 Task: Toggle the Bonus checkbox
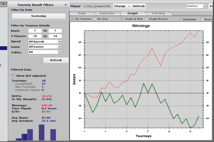202,19
